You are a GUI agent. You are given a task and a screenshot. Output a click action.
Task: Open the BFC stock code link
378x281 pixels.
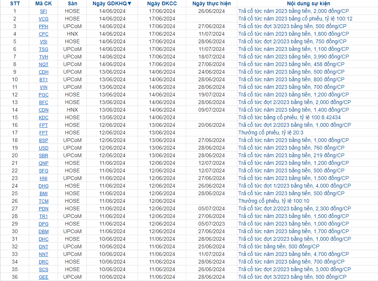(x=43, y=103)
